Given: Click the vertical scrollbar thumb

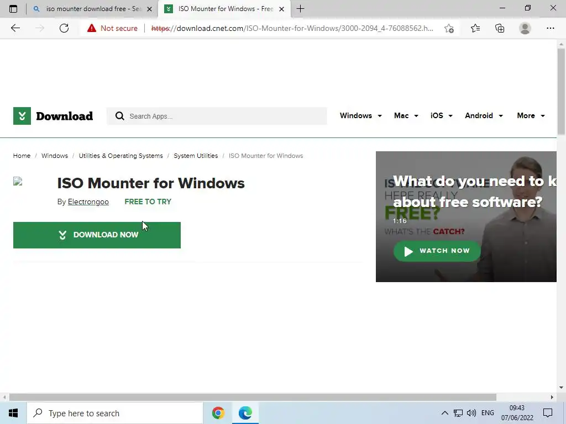Looking at the screenshot, I should tap(561, 92).
